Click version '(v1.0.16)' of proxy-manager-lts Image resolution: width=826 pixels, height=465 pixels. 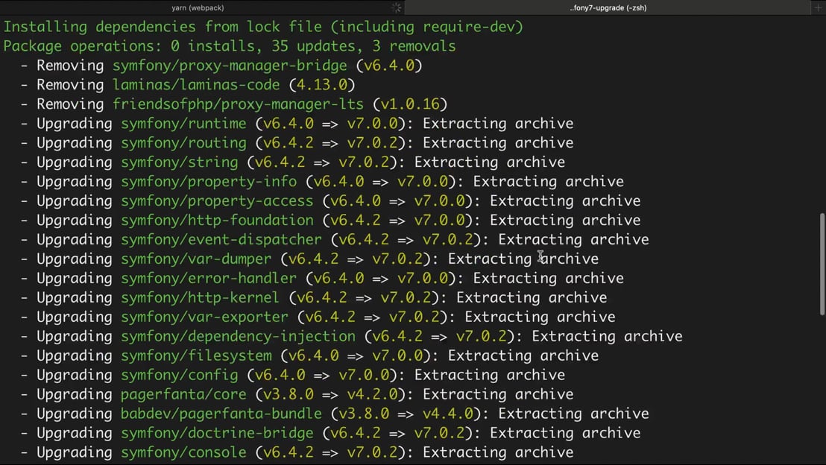[x=410, y=104]
